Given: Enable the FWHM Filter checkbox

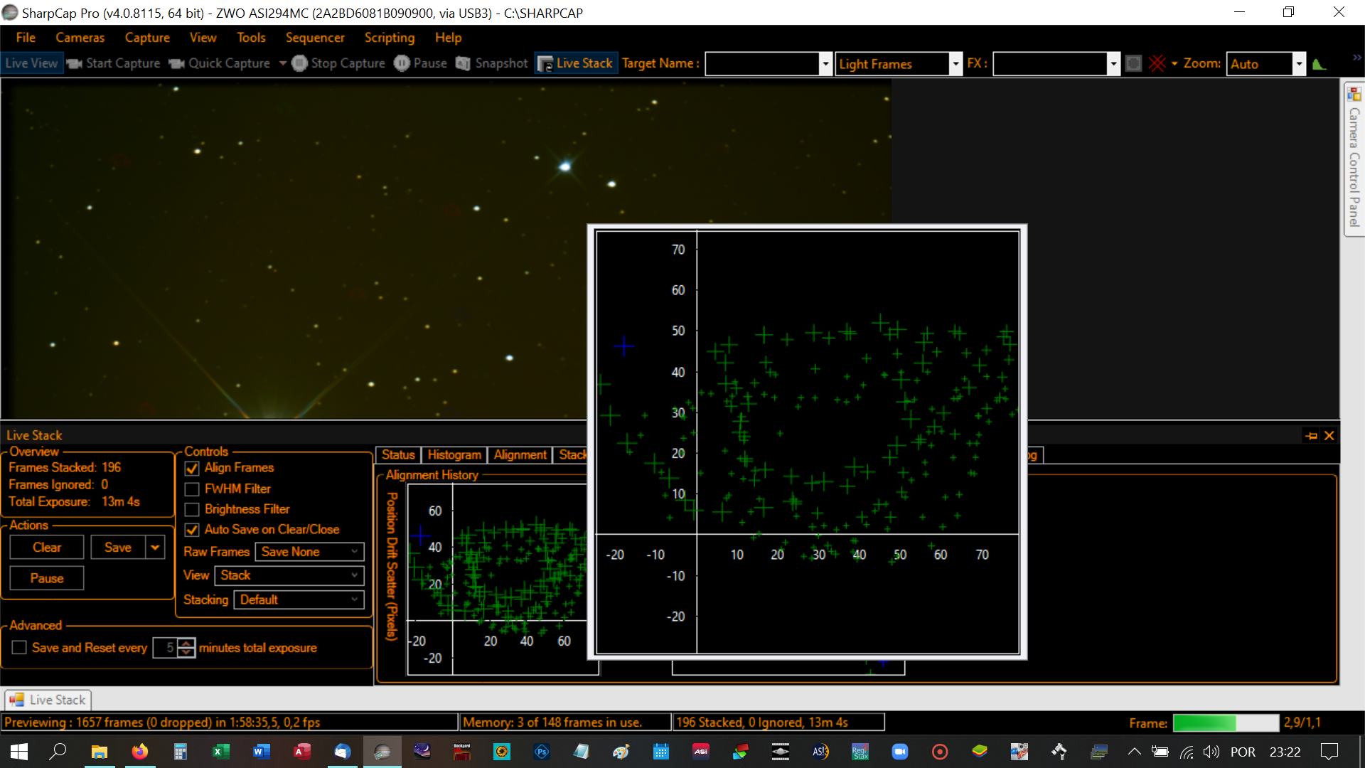Looking at the screenshot, I should click(x=192, y=489).
